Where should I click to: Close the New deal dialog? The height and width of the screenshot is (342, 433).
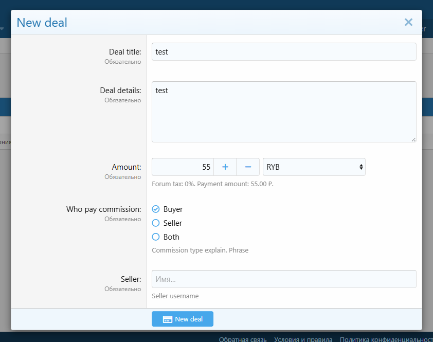408,22
